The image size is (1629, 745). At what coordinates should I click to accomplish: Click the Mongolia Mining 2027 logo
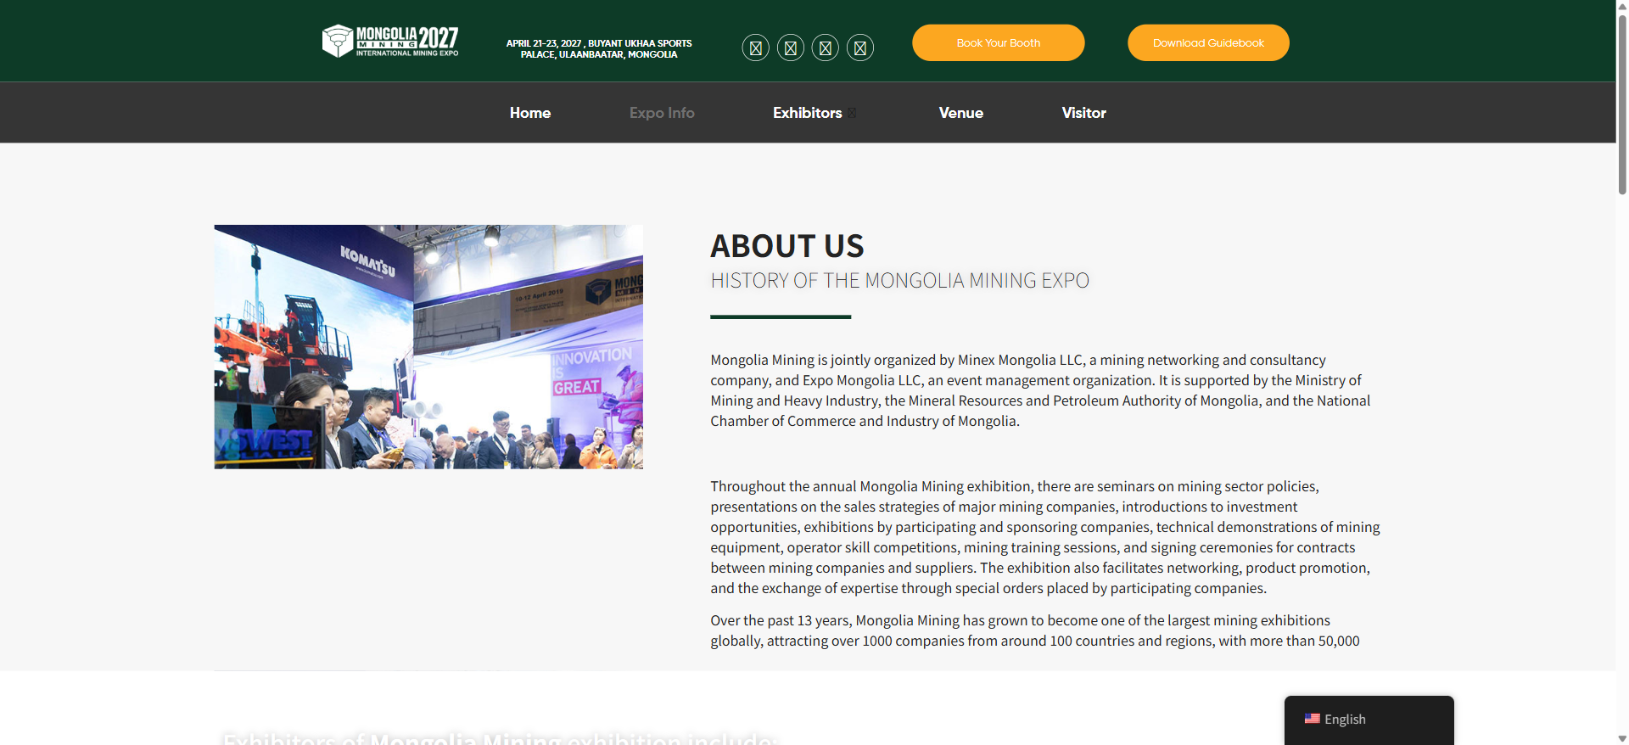(390, 41)
